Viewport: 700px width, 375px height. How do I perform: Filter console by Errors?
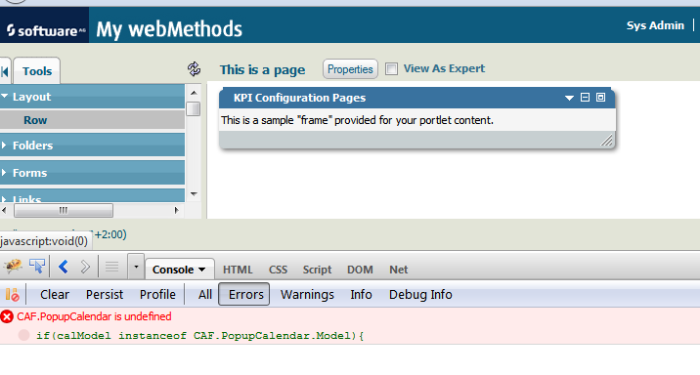243,294
